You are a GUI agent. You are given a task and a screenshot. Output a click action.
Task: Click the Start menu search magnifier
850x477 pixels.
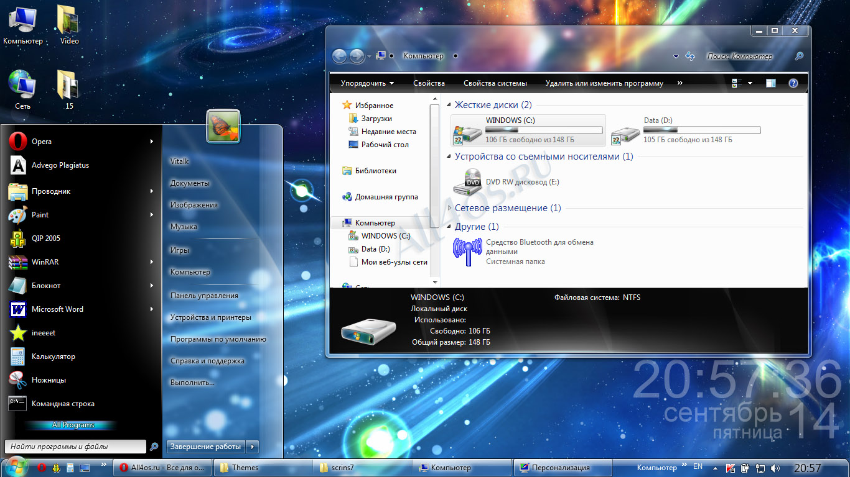click(x=154, y=447)
